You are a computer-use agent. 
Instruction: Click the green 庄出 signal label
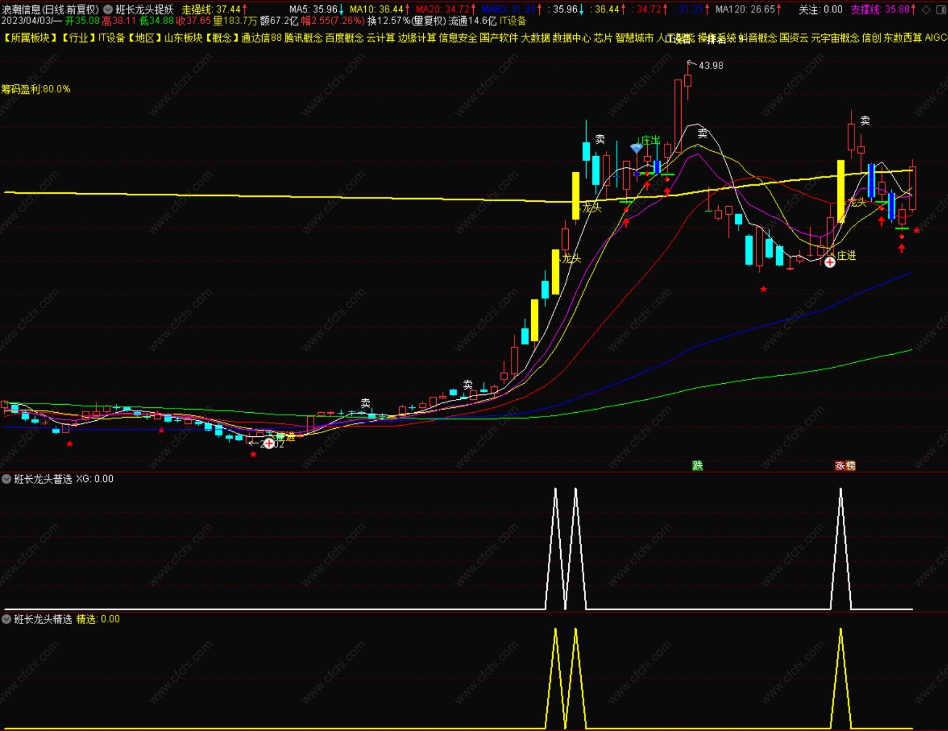click(650, 140)
